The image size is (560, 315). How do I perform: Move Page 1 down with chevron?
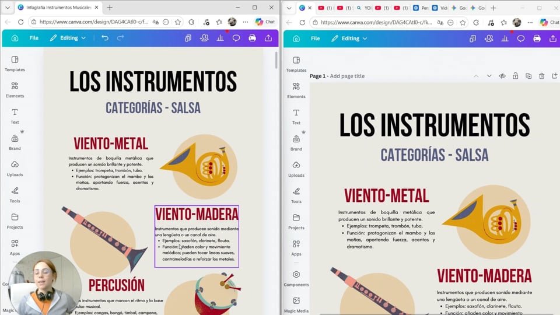(x=489, y=76)
